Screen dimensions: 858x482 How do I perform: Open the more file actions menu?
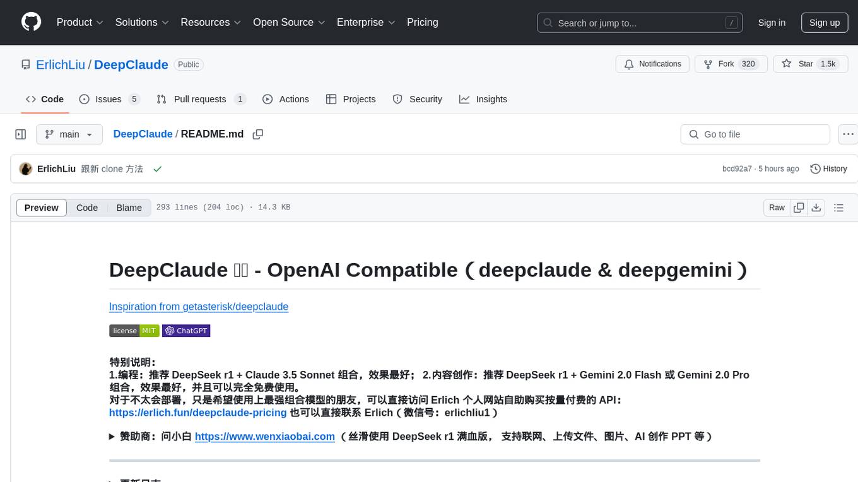click(848, 134)
